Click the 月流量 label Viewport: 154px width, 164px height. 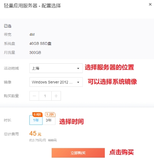click(x=9, y=53)
